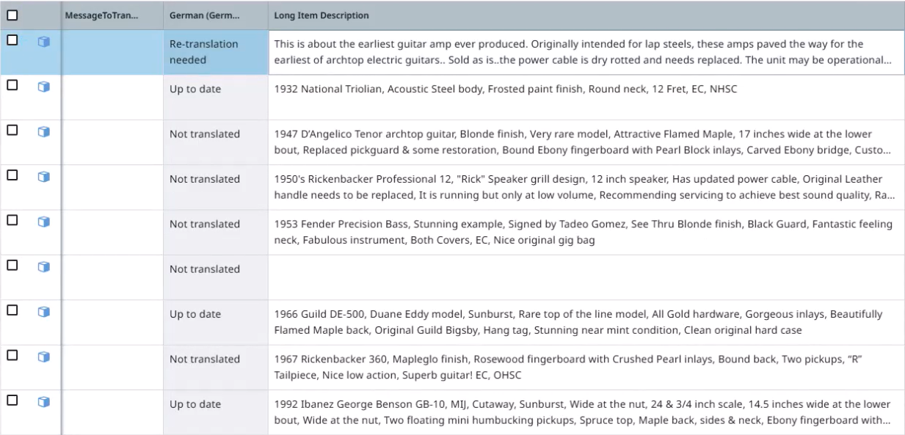Click the cube icon for the 1966 Guild DE-500 row

click(43, 312)
